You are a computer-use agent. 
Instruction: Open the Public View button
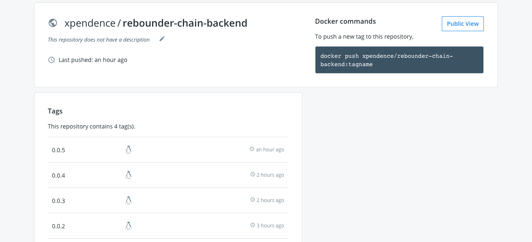coord(463,24)
